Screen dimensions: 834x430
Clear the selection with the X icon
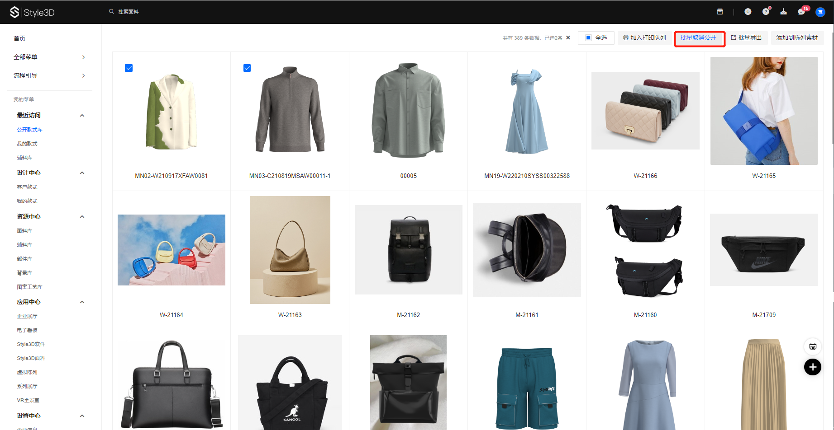[568, 38]
